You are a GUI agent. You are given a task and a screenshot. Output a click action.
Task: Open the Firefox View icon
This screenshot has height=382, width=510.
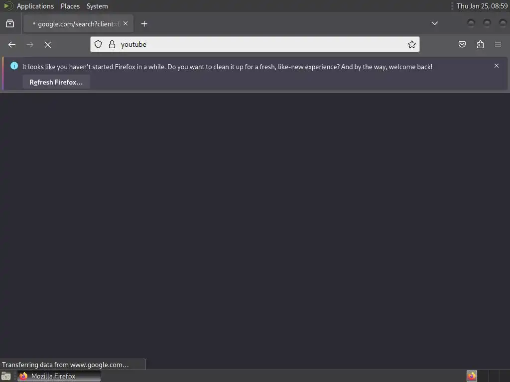[10, 24]
